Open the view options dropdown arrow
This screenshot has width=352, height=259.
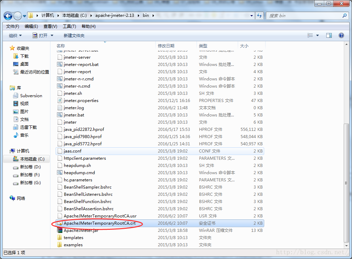(317, 35)
